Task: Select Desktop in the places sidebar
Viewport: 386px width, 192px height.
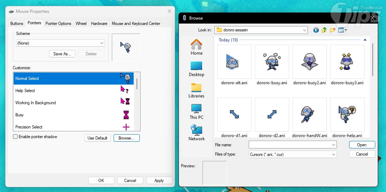Action: point(196,69)
